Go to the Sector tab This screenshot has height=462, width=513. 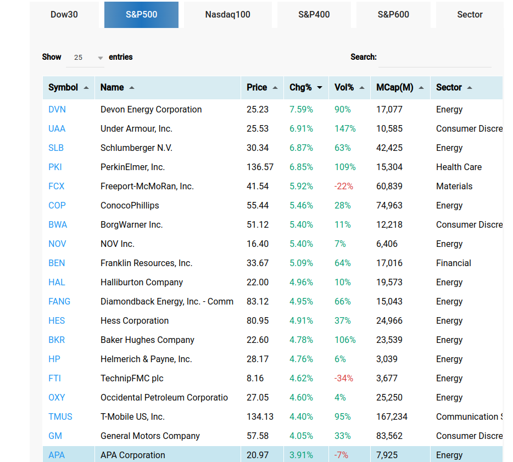point(470,14)
